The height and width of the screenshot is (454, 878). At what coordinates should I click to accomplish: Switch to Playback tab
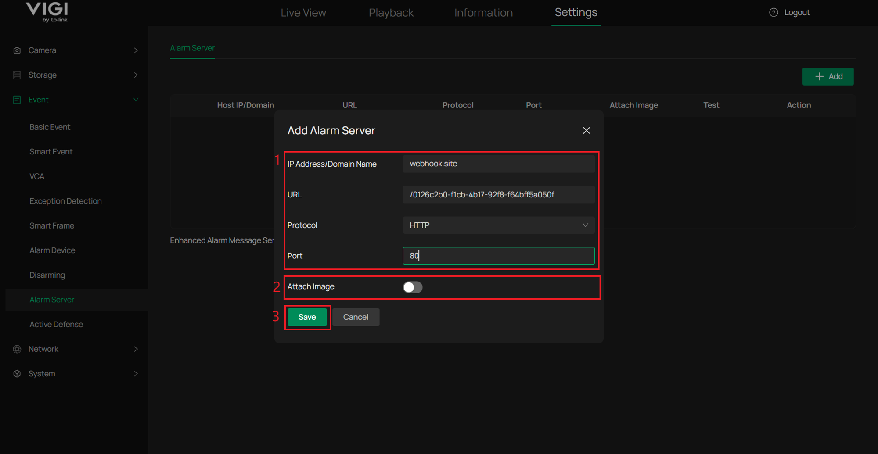(391, 13)
